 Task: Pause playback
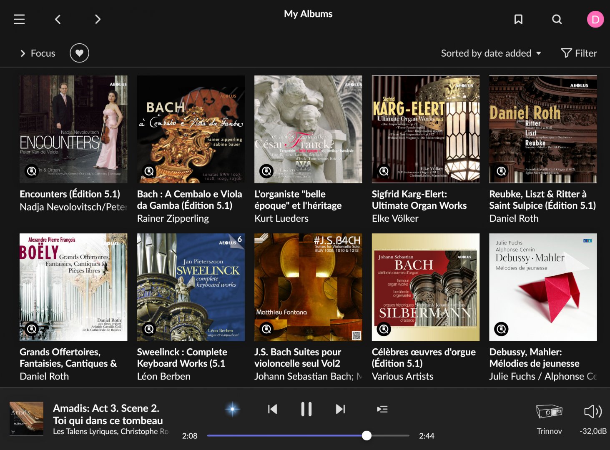306,409
